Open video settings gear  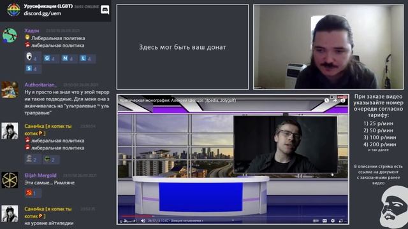coord(333,221)
